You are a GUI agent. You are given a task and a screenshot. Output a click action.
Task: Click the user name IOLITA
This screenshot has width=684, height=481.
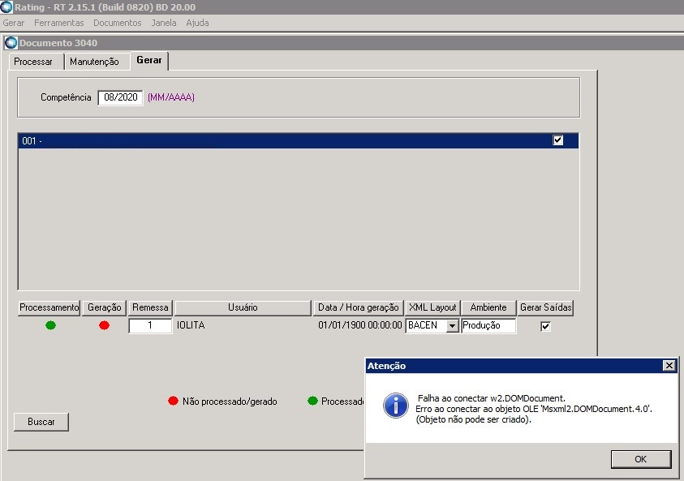coord(191,325)
